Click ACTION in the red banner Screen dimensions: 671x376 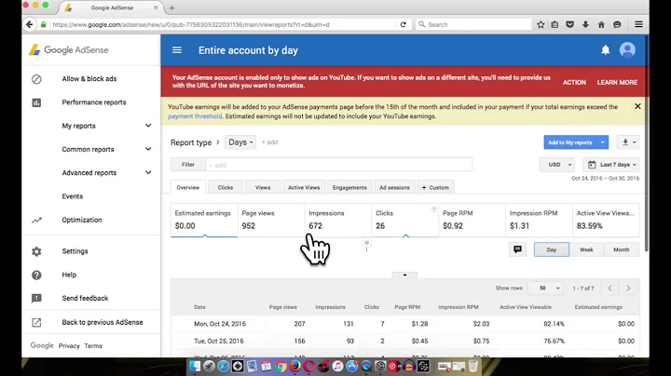click(x=574, y=82)
